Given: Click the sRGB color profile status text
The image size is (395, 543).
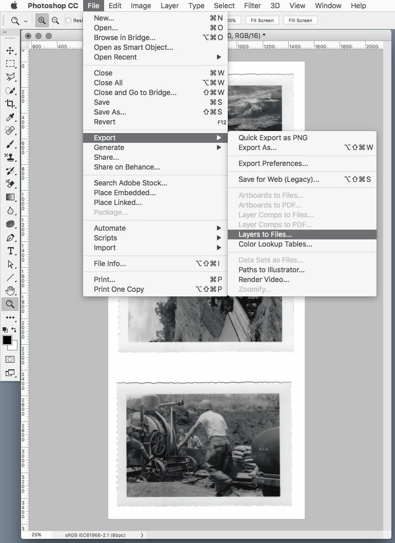Looking at the screenshot, I should 95,535.
